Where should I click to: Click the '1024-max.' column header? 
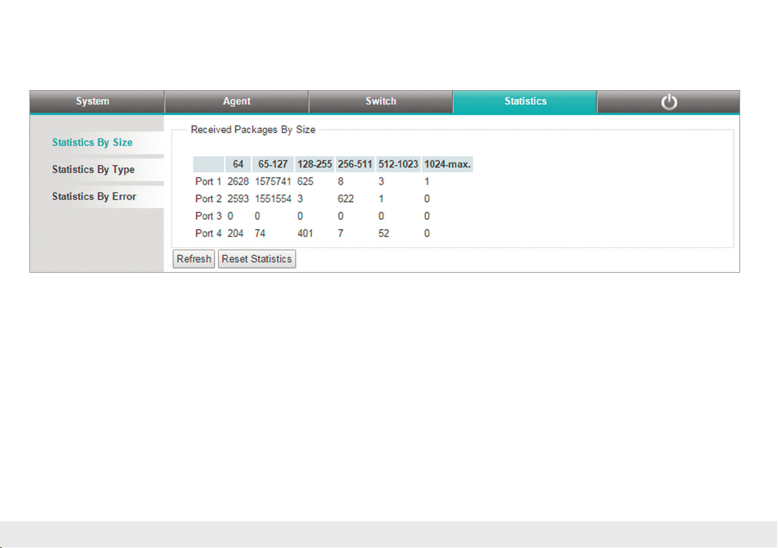(447, 164)
